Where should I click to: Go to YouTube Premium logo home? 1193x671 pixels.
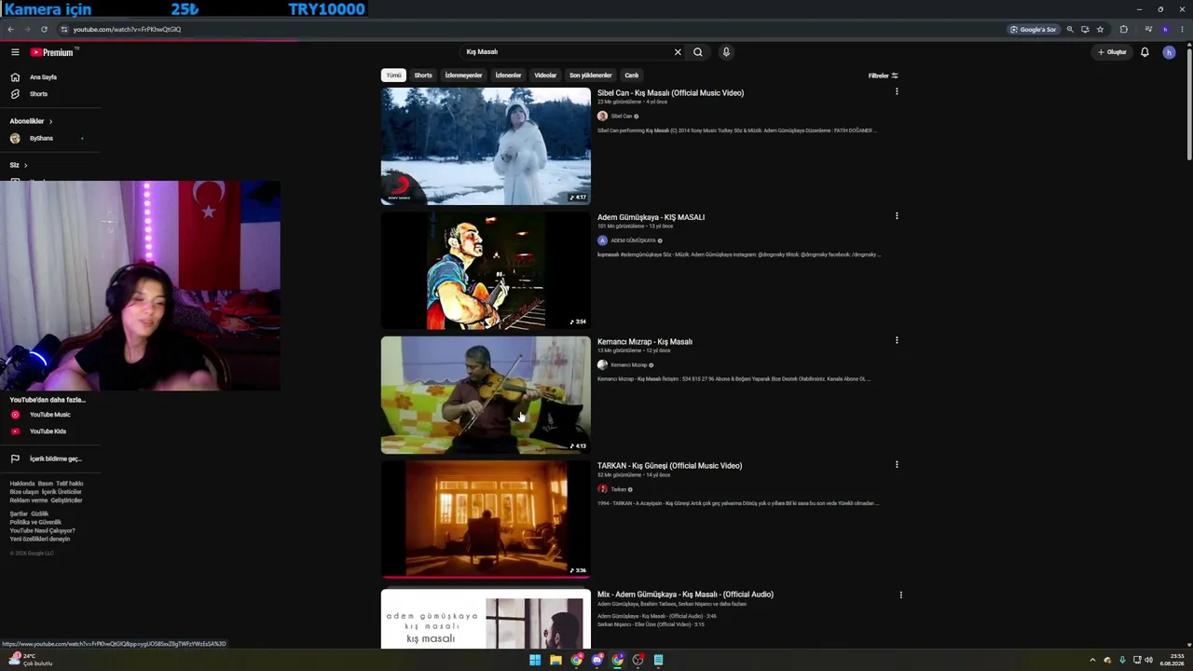(52, 52)
